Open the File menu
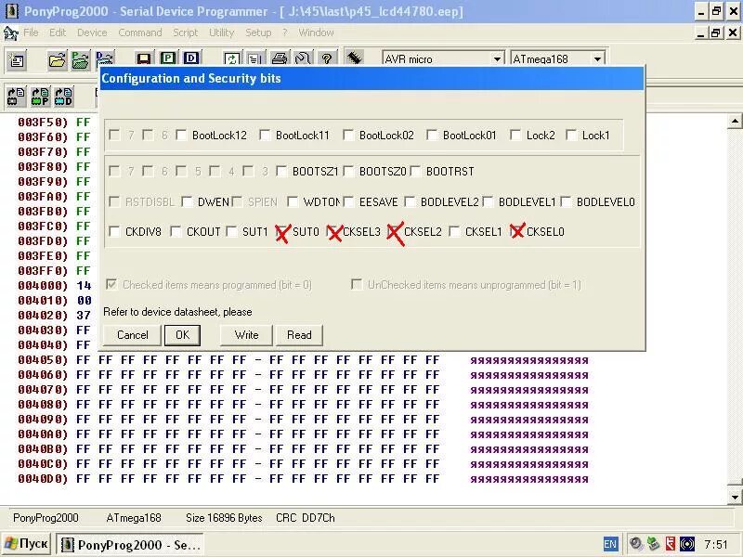743x557 pixels. [x=31, y=32]
